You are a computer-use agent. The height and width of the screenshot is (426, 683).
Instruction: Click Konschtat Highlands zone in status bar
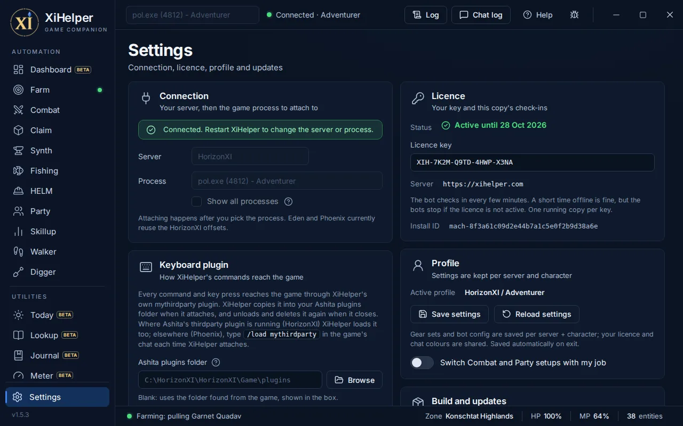(479, 416)
